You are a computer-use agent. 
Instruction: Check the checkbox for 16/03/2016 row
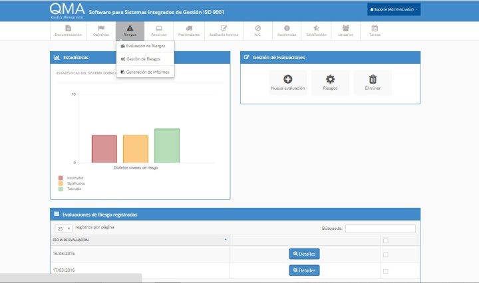(x=386, y=254)
